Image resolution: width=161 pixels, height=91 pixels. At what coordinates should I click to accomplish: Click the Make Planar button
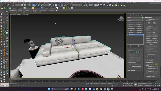point(149,40)
